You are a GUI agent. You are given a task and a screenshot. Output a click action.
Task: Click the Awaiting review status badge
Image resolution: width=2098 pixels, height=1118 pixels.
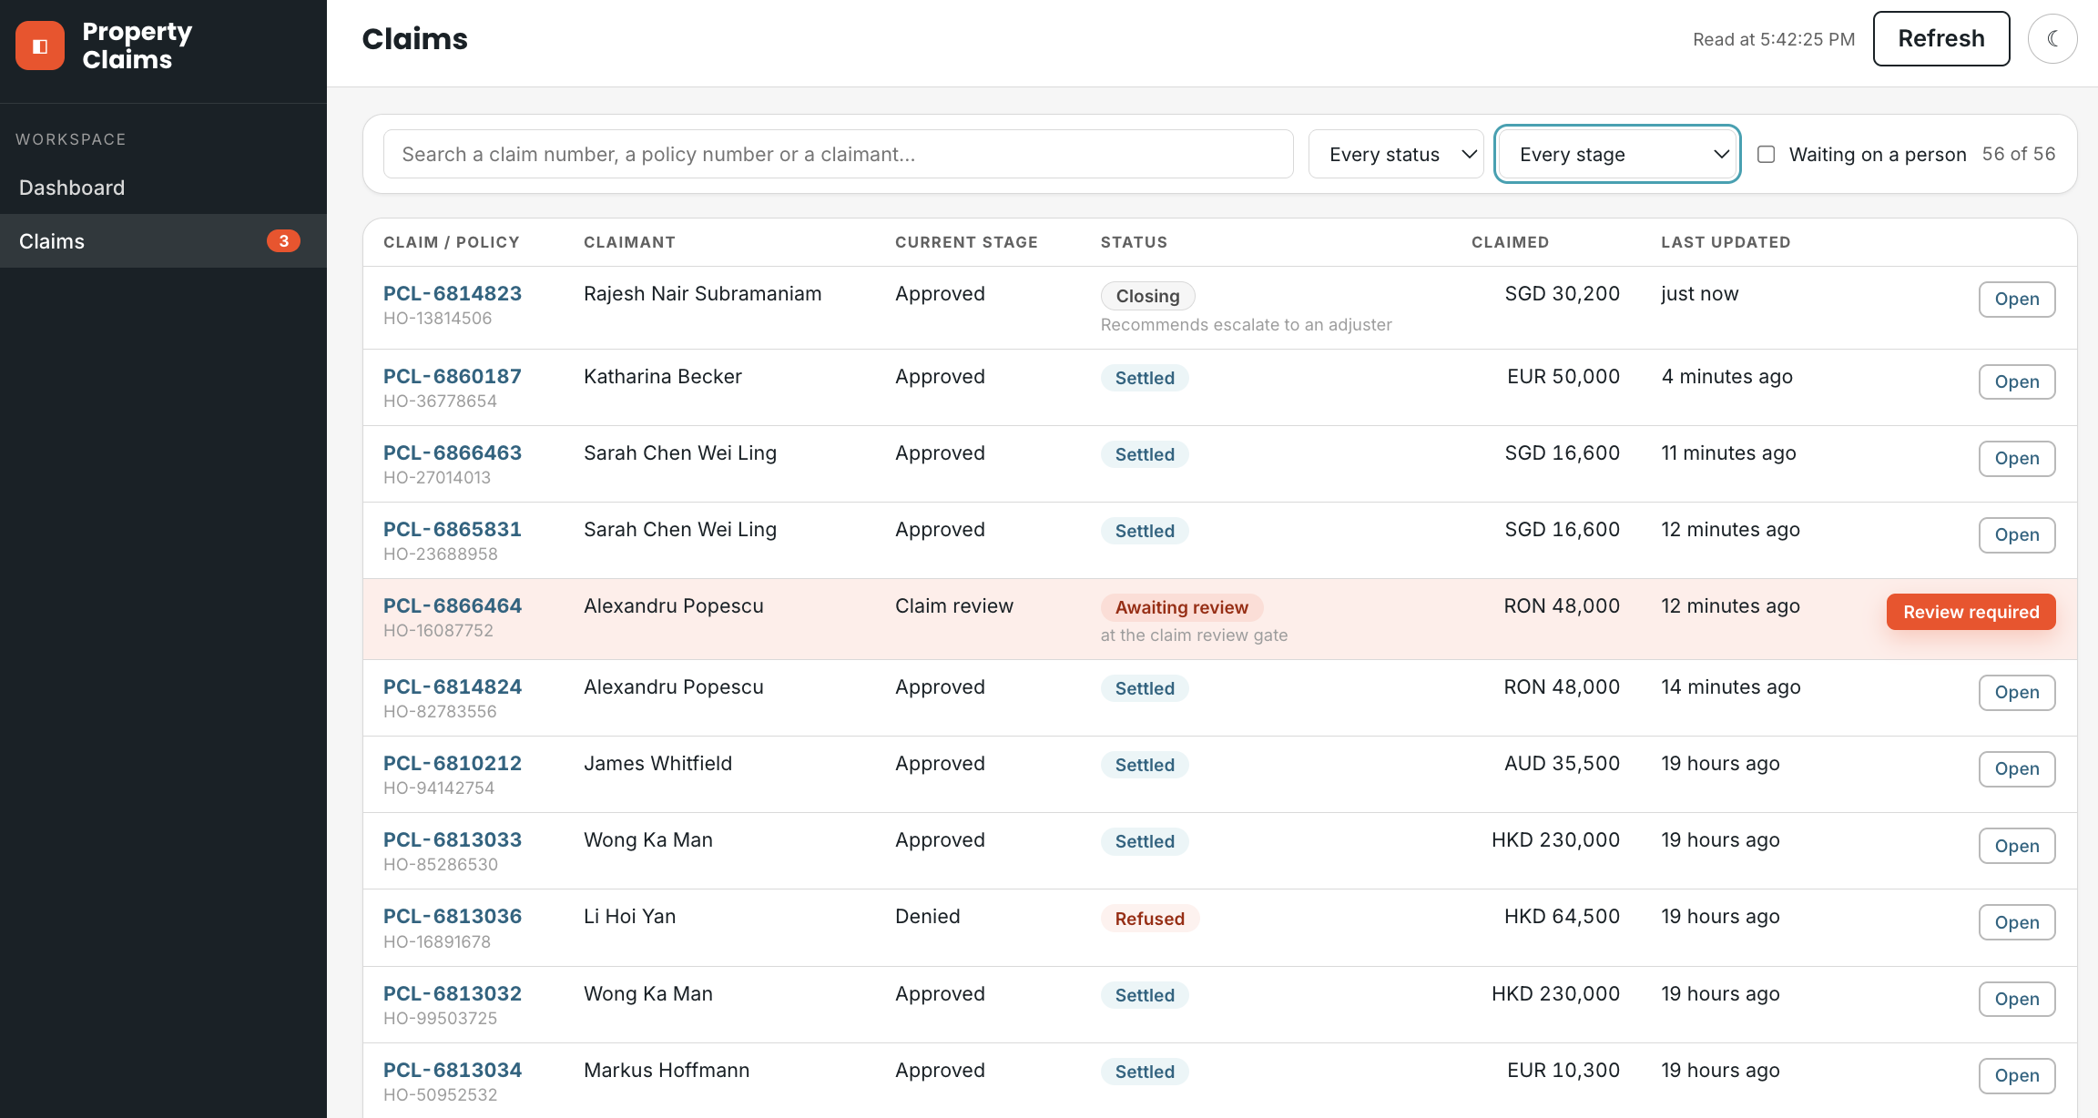pyautogui.click(x=1181, y=607)
